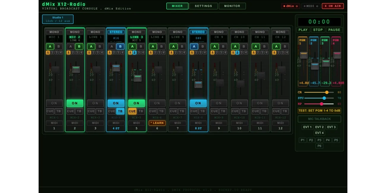386x193 pixels.
Task: Click the MONO mode button on channel 6
Action: 157,32
